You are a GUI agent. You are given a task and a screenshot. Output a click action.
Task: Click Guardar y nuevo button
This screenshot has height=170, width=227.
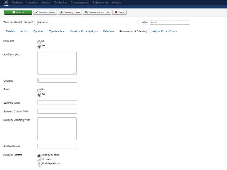[70, 12]
